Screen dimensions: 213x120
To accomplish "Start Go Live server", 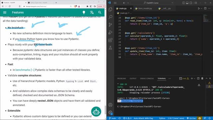I will [192, 118].
